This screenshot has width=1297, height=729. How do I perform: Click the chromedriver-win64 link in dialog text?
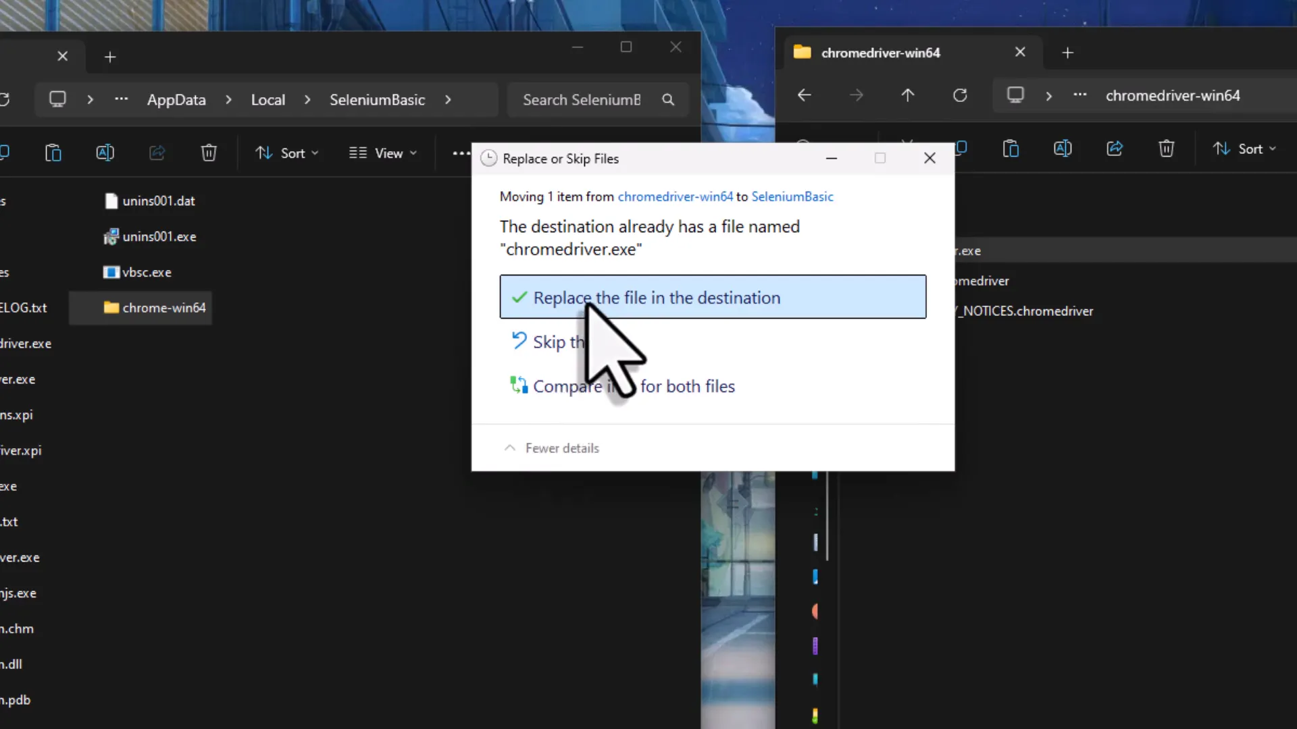click(675, 196)
